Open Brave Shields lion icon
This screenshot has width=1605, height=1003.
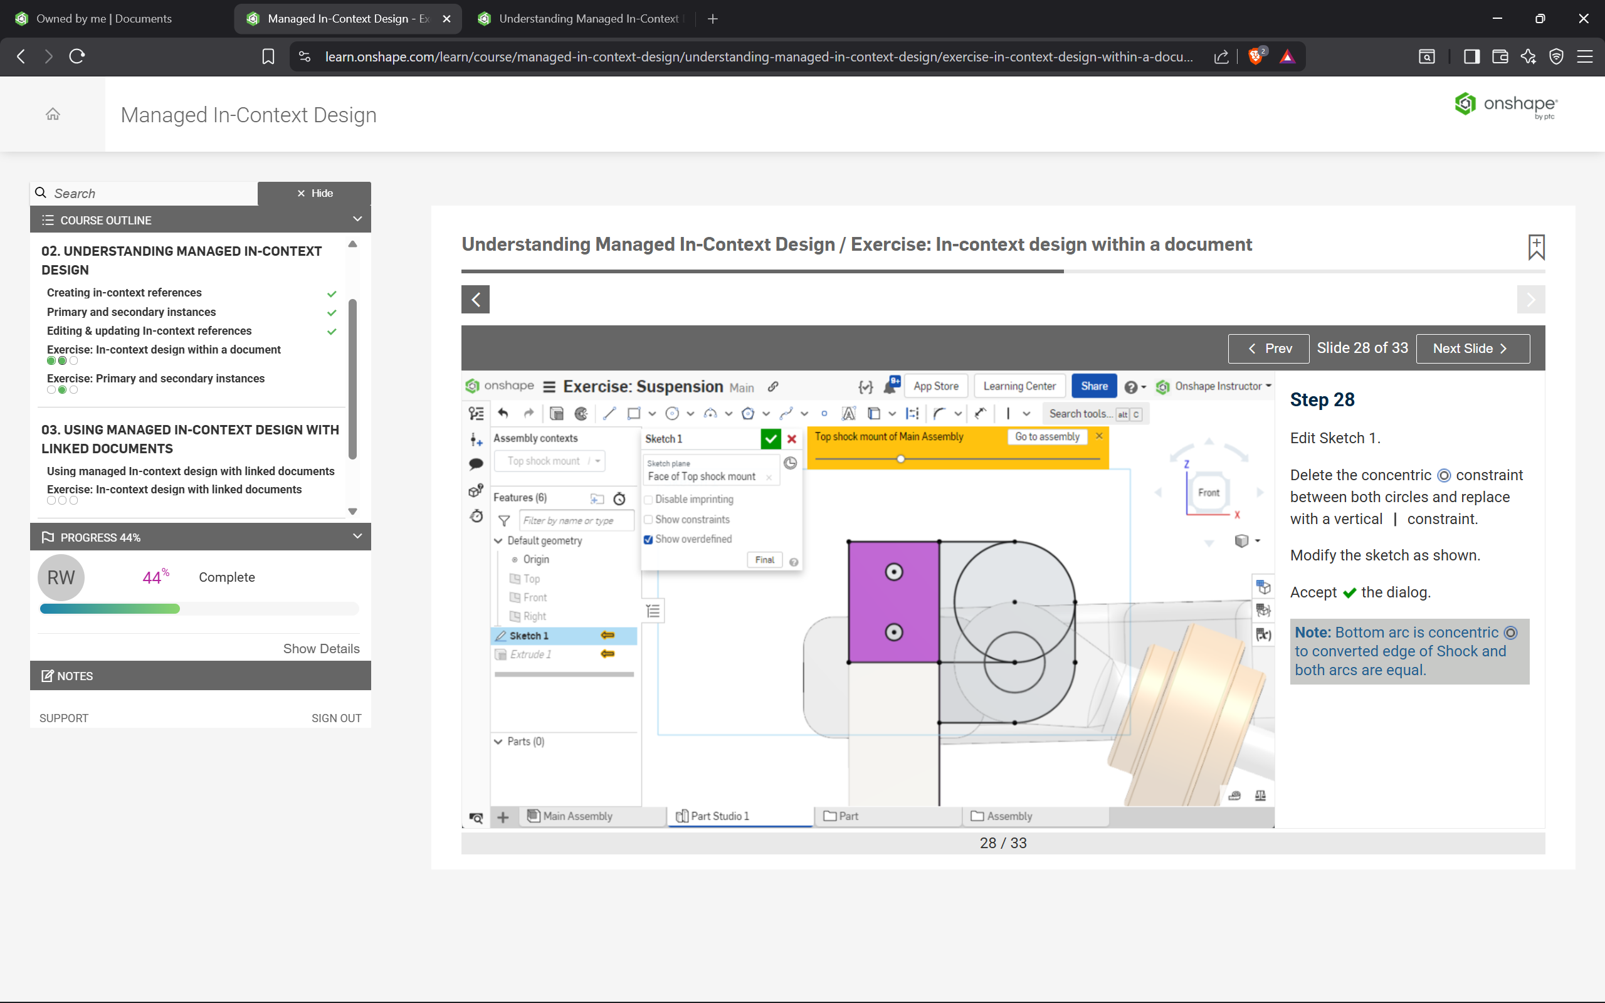pos(1255,56)
